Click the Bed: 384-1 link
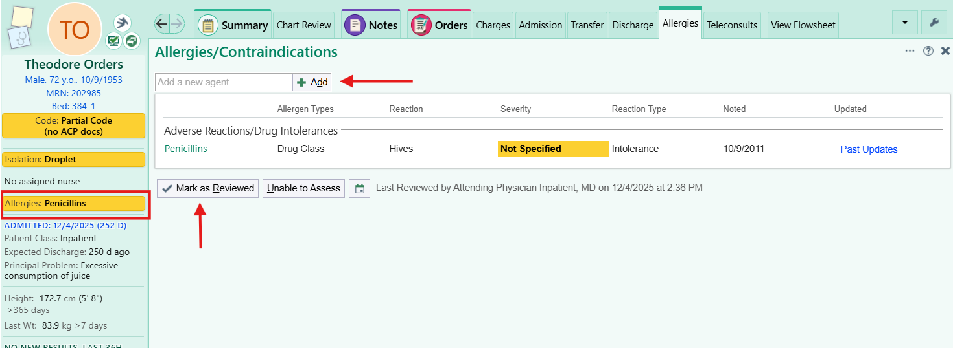Screen dimensions: 953x348 click(x=74, y=106)
